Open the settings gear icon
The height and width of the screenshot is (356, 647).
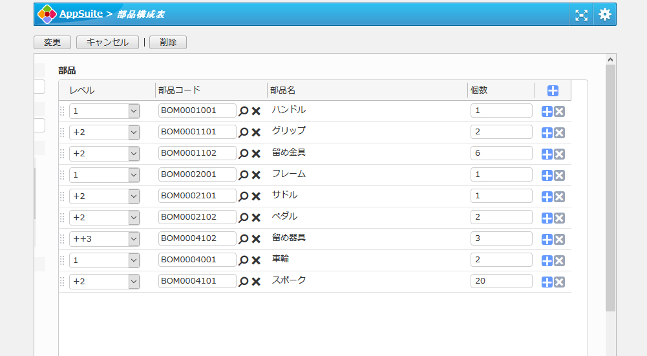605,14
